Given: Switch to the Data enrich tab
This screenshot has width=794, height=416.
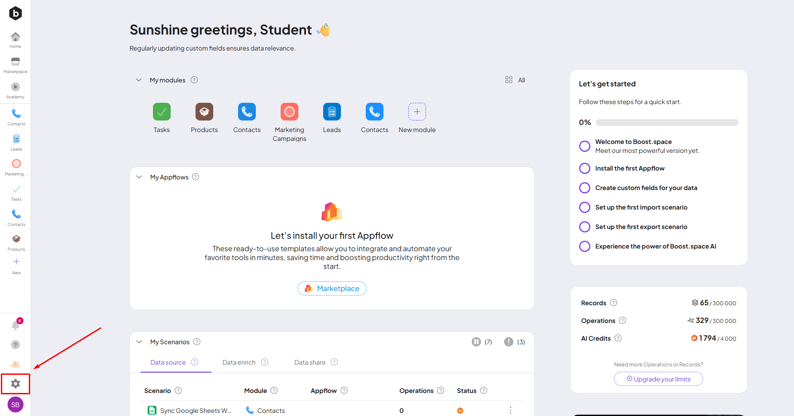Looking at the screenshot, I should point(239,362).
